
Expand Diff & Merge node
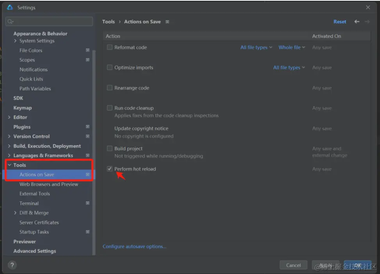click(15, 213)
